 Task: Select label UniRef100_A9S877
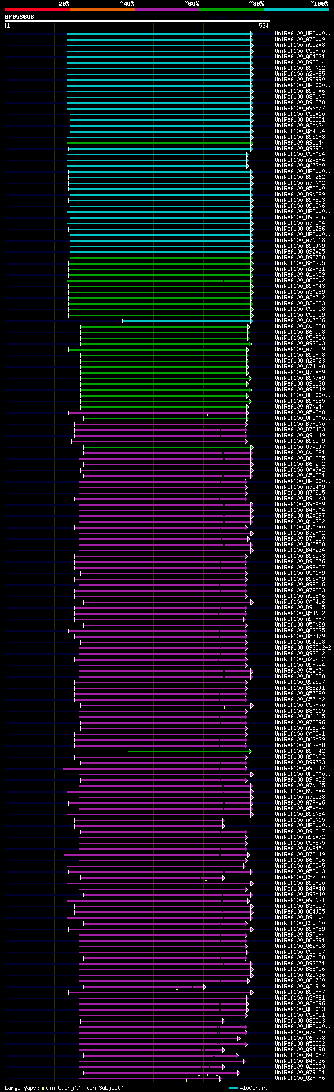[300, 108]
